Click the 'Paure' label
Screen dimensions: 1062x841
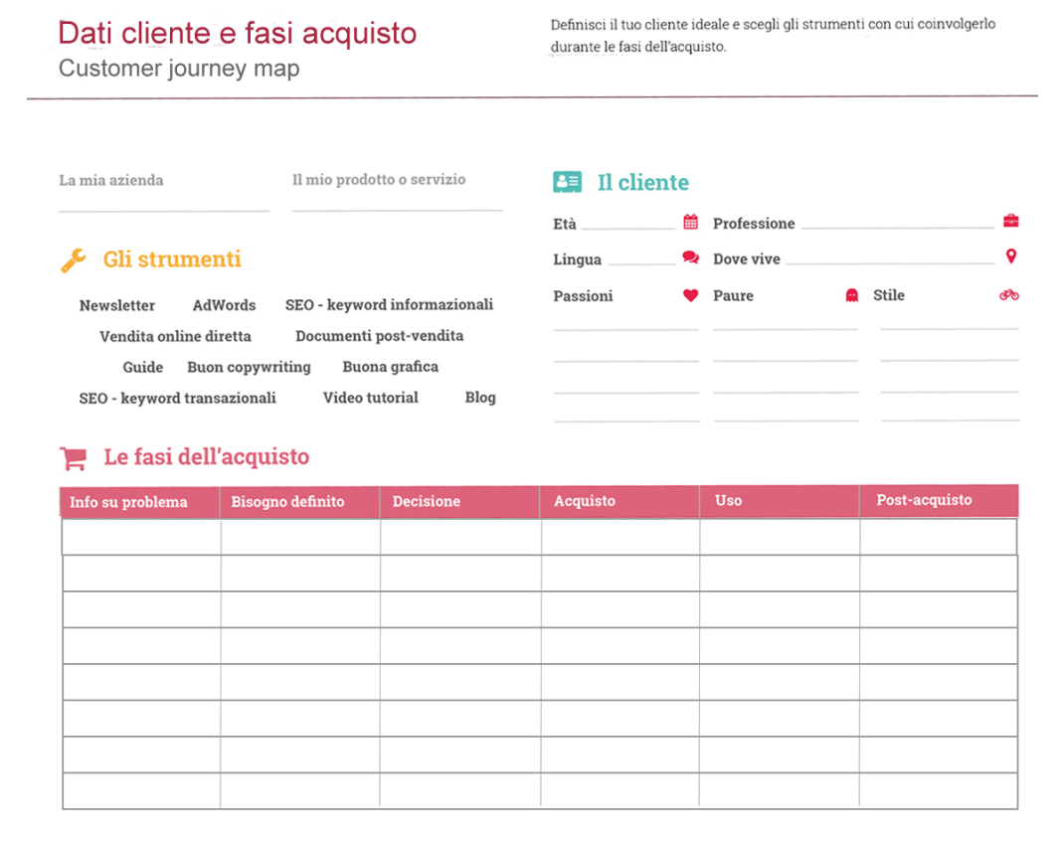(x=733, y=296)
